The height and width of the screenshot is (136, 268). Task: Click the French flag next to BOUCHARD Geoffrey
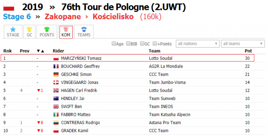click(56, 67)
